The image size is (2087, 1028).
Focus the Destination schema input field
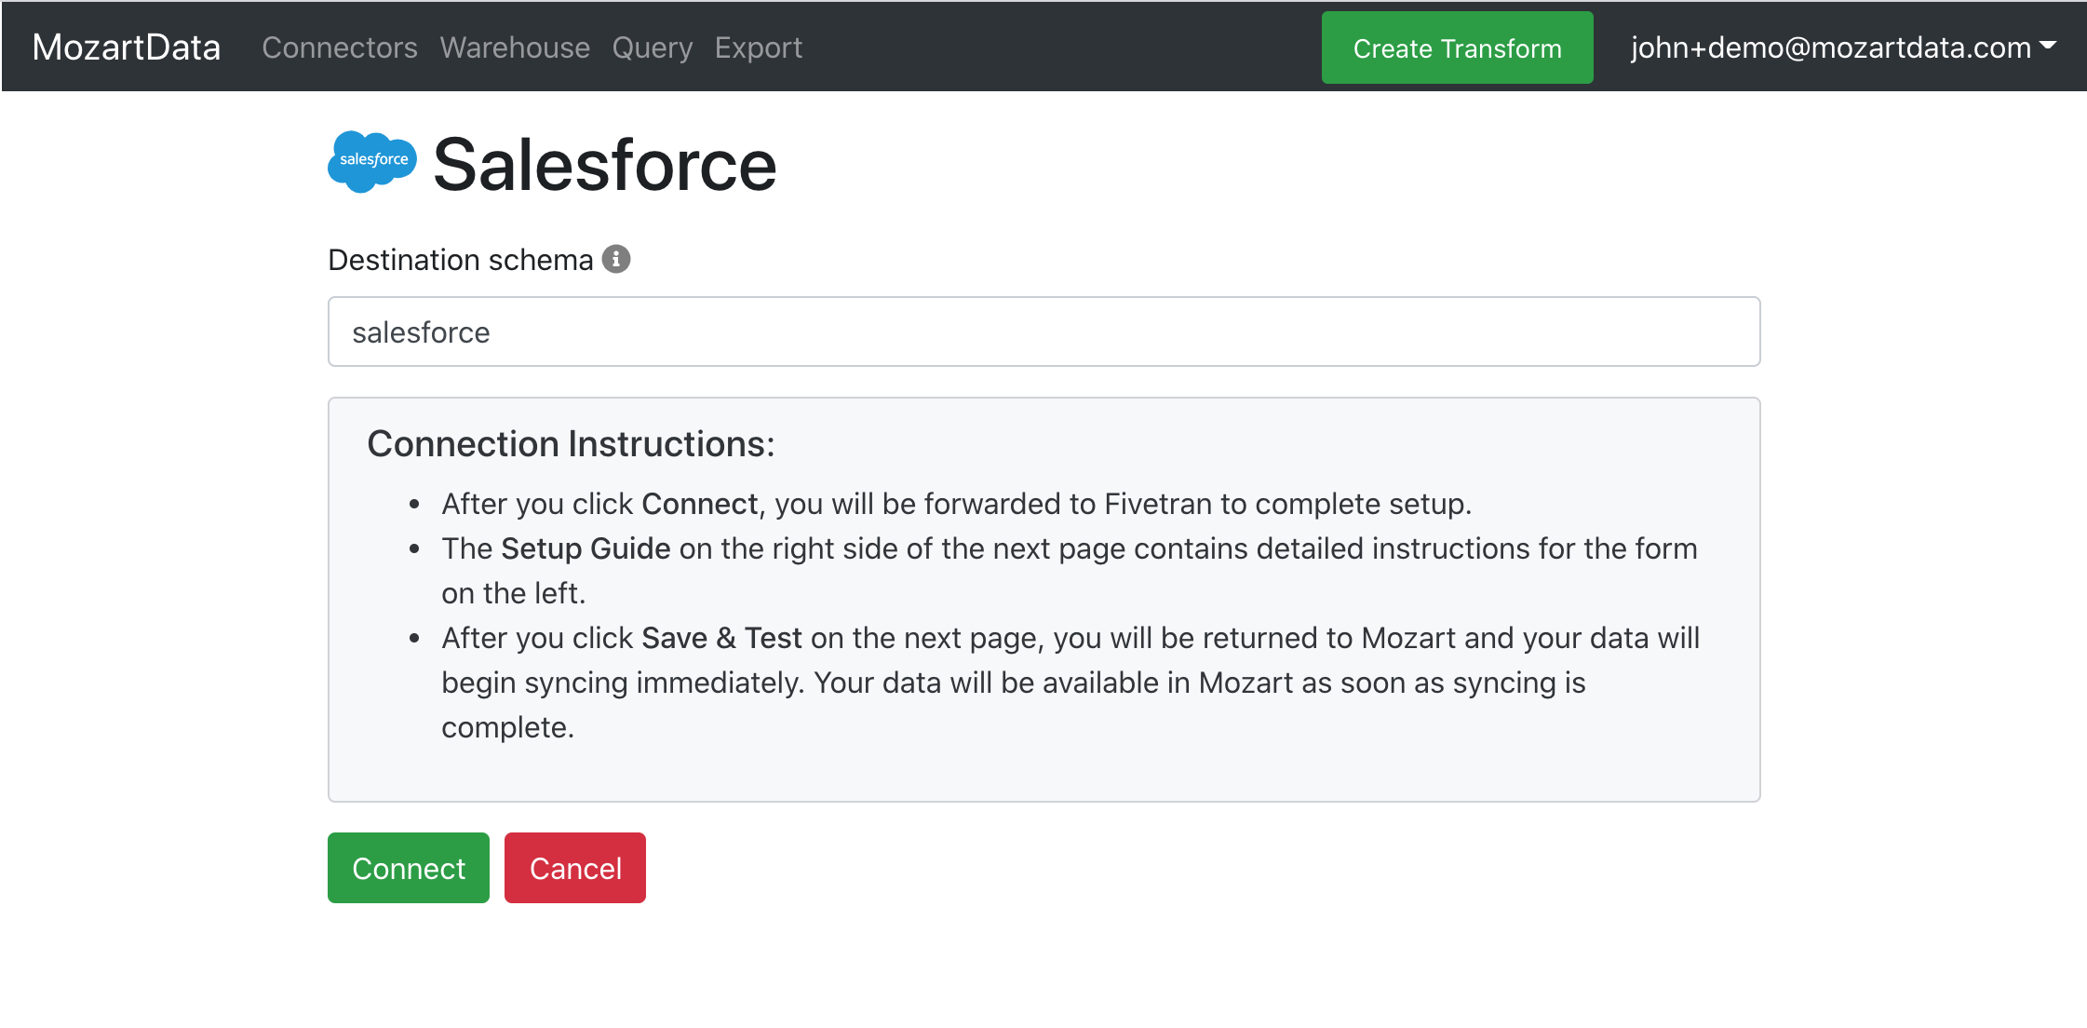1043,331
